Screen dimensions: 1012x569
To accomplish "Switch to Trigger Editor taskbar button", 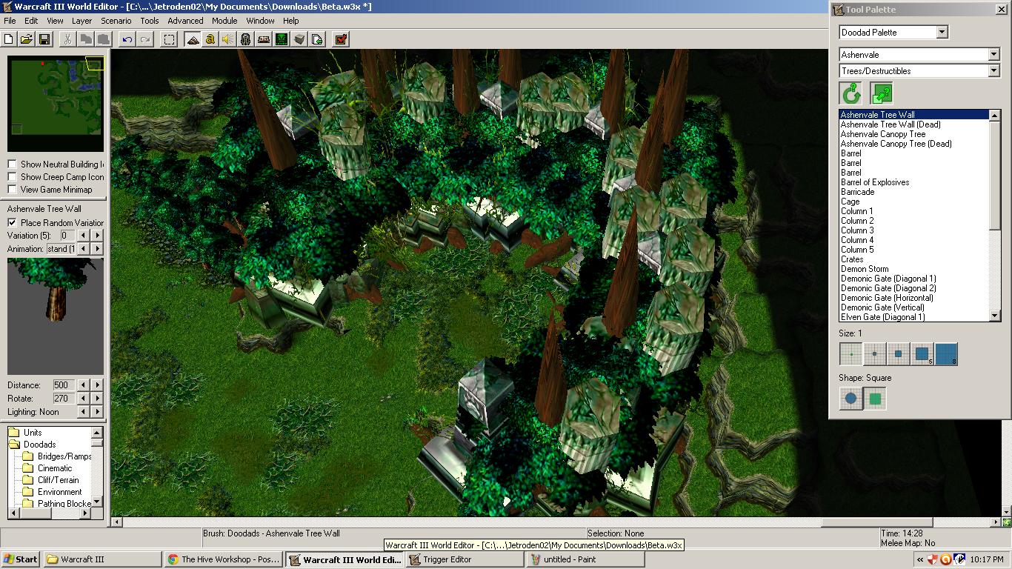I will [464, 559].
